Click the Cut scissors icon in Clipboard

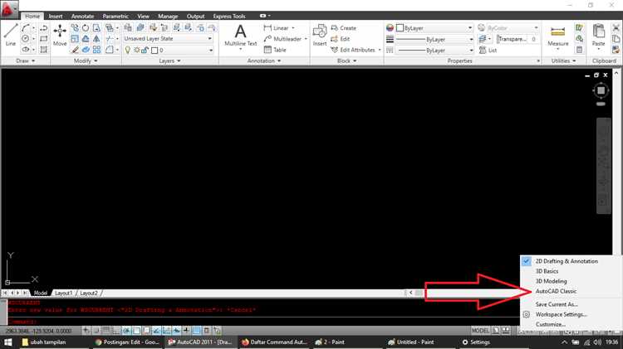click(616, 27)
